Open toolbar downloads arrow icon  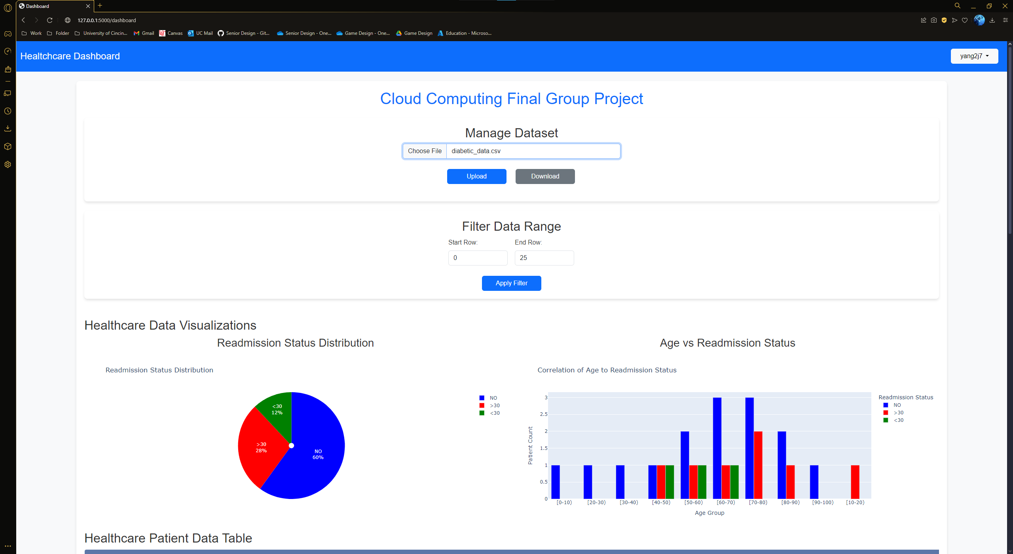[x=992, y=20]
